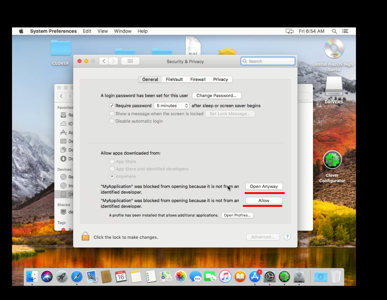The width and height of the screenshot is (387, 300).
Task: Select the Anywhere radio button
Action: coord(112,176)
